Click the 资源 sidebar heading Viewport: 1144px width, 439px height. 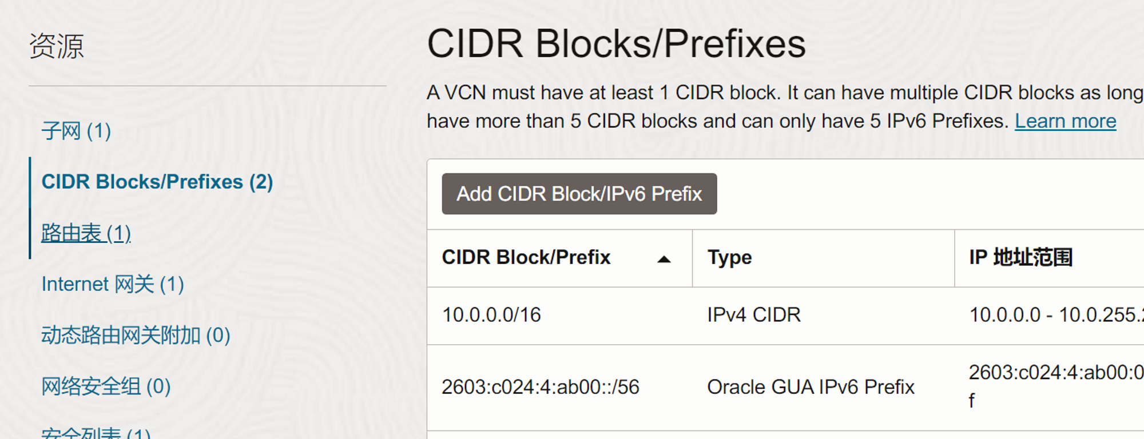click(57, 46)
